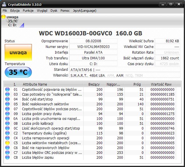Click the CrystalDiskInfo title bar app icon

(x=4, y=4)
